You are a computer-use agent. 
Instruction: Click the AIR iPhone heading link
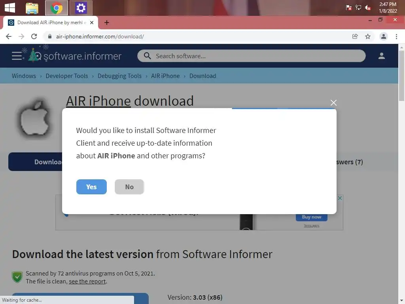(98, 101)
